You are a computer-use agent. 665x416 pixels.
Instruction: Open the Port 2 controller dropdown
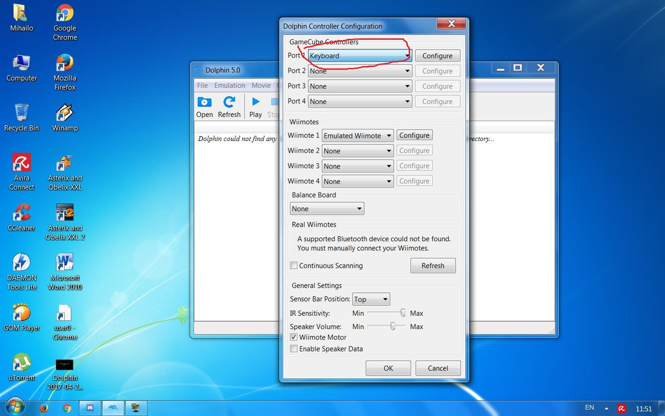tap(360, 71)
